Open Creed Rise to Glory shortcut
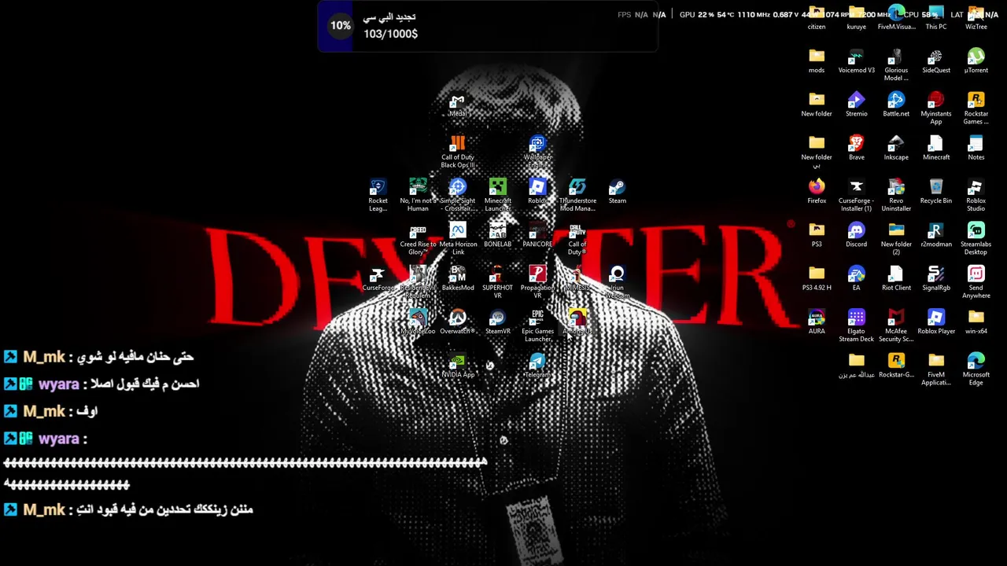The height and width of the screenshot is (566, 1007). point(418,239)
